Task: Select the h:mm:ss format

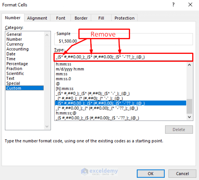Action: [x=120, y=64]
